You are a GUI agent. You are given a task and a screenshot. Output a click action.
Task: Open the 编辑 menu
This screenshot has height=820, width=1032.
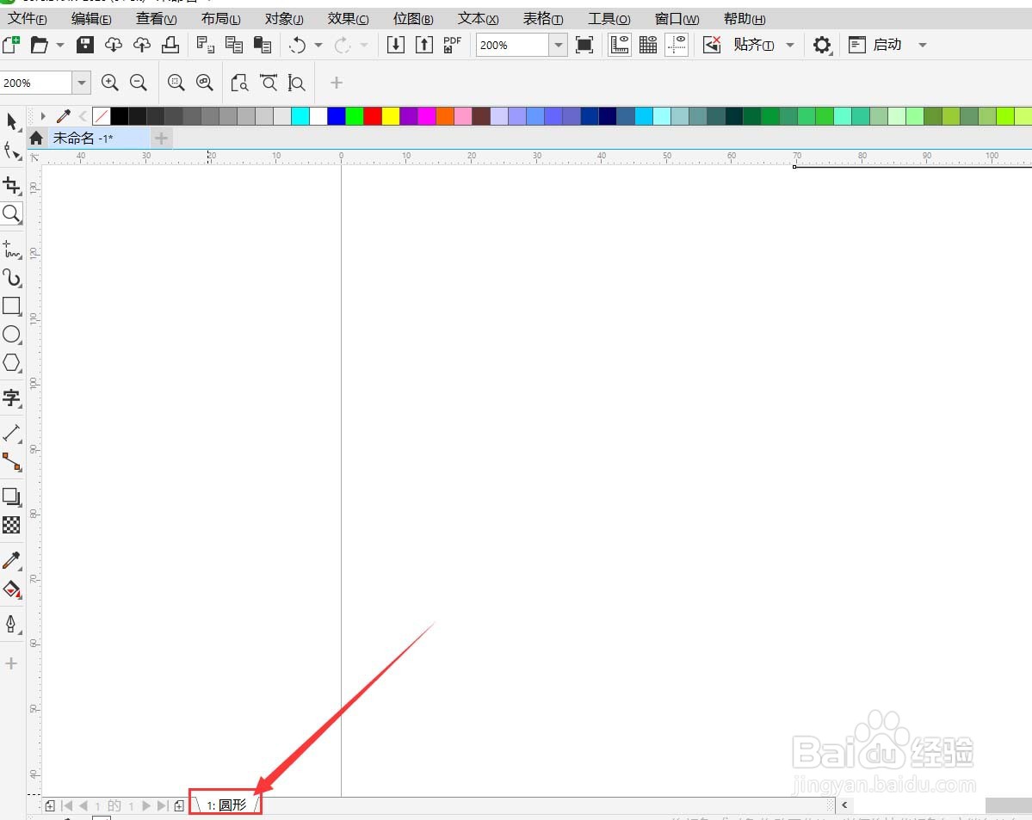pyautogui.click(x=91, y=18)
